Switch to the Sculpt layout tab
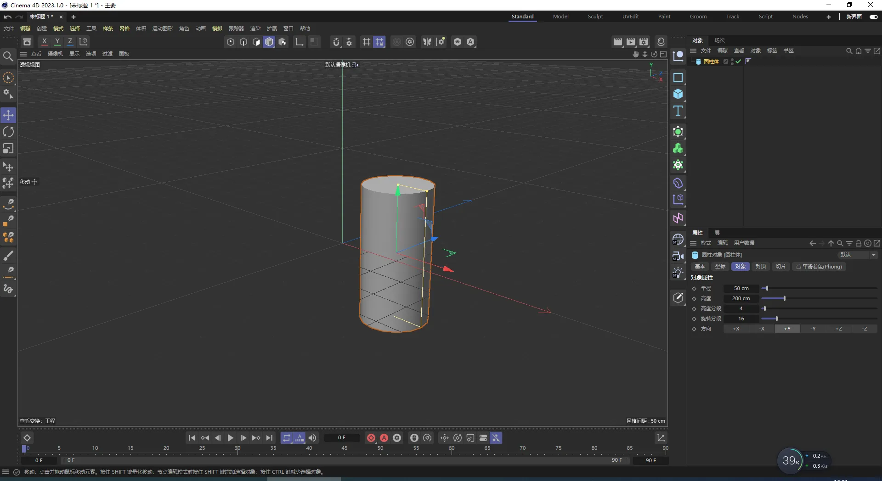 click(x=595, y=17)
